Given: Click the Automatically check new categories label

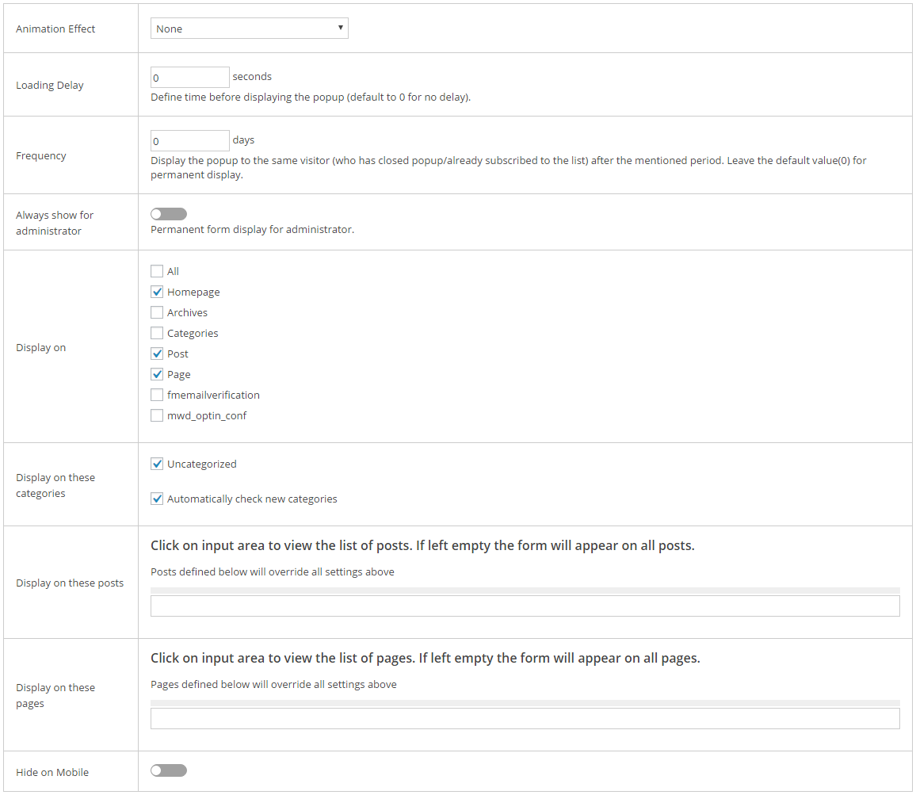Looking at the screenshot, I should (x=252, y=499).
